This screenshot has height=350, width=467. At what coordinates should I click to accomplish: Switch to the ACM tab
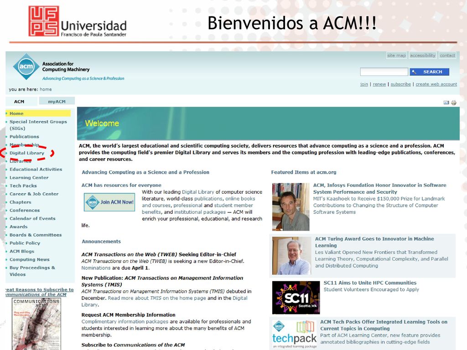[x=19, y=102]
